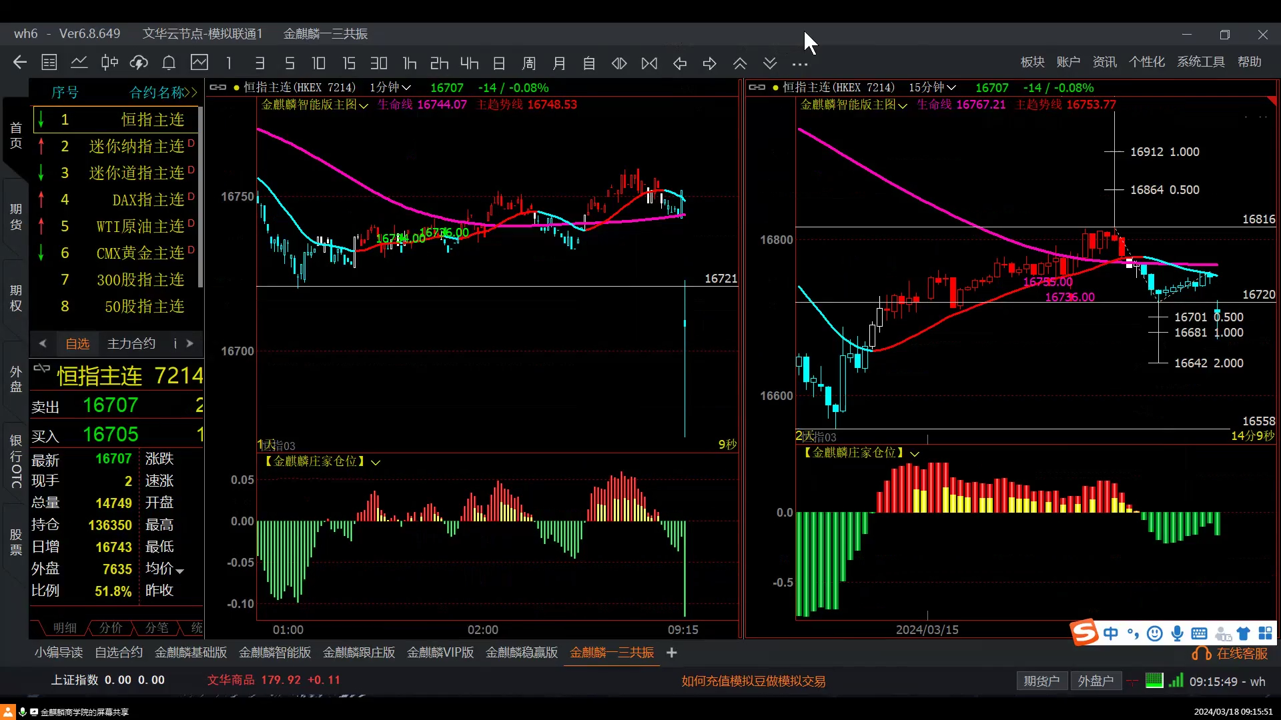The height and width of the screenshot is (720, 1281).
Task: Click the hollow left arrow icon
Action: pos(680,63)
